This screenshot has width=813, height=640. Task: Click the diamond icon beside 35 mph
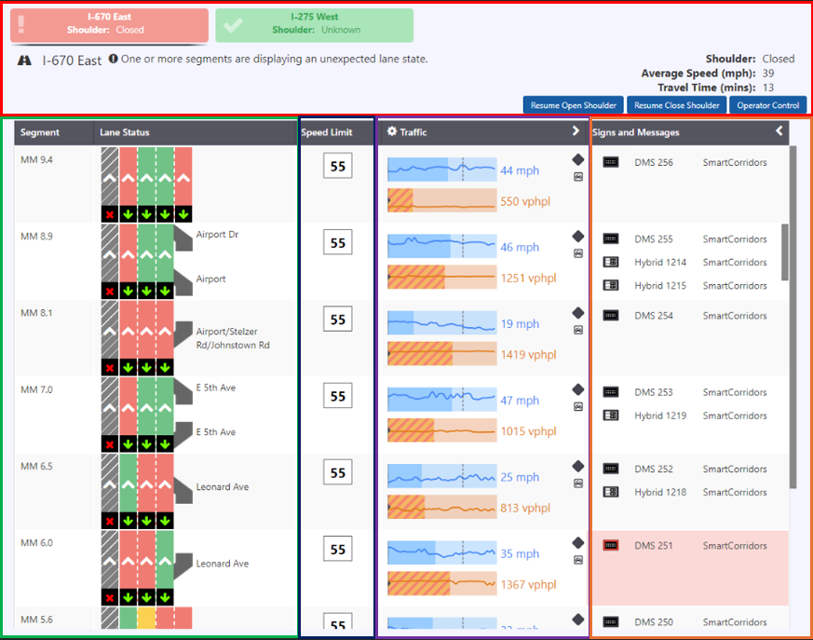click(578, 543)
